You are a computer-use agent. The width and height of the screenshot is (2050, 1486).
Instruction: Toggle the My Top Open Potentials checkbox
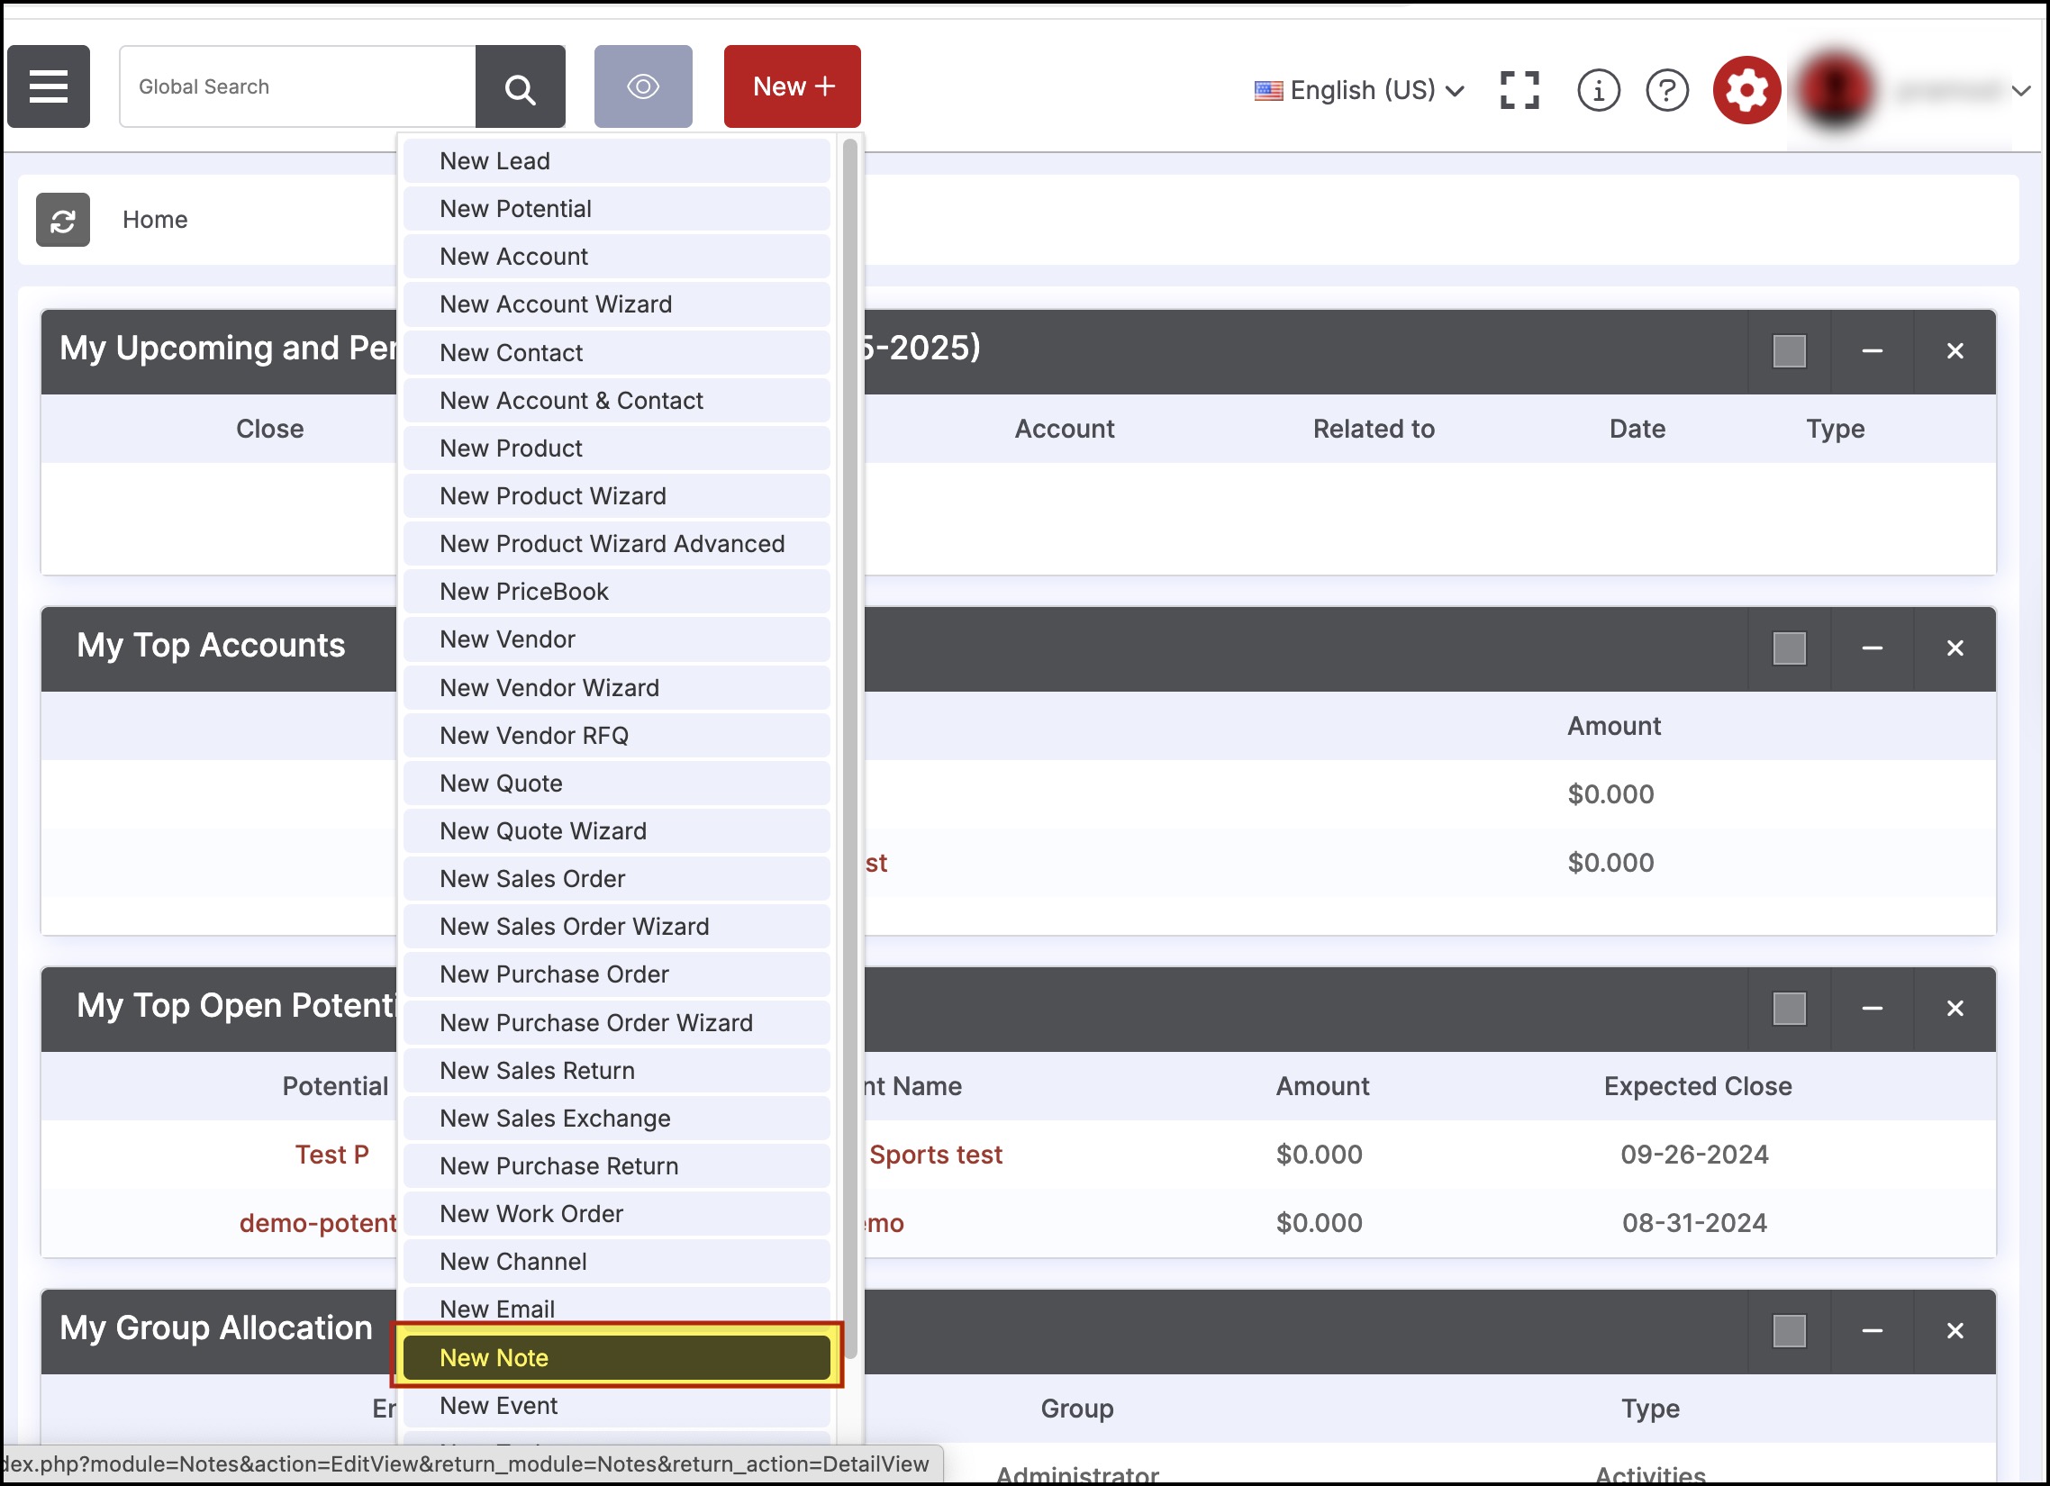tap(1788, 1008)
